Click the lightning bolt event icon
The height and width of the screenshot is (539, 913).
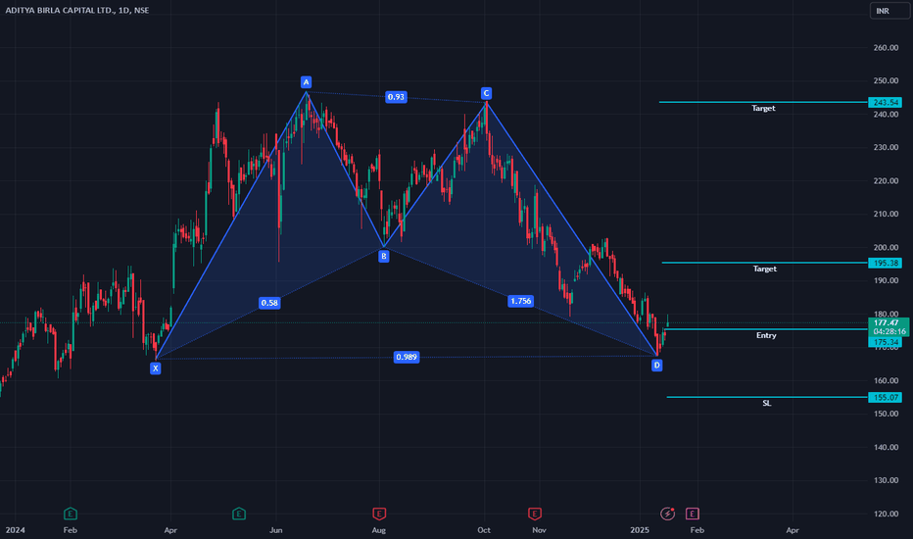tap(668, 513)
